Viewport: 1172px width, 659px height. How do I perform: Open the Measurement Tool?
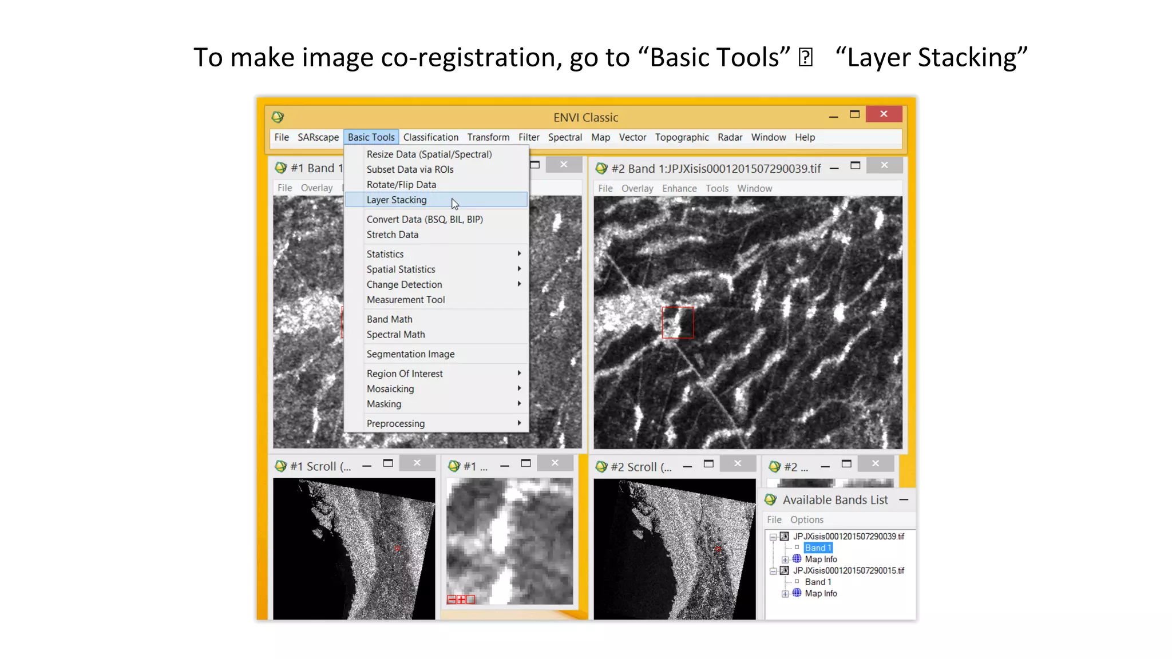[436, 300]
